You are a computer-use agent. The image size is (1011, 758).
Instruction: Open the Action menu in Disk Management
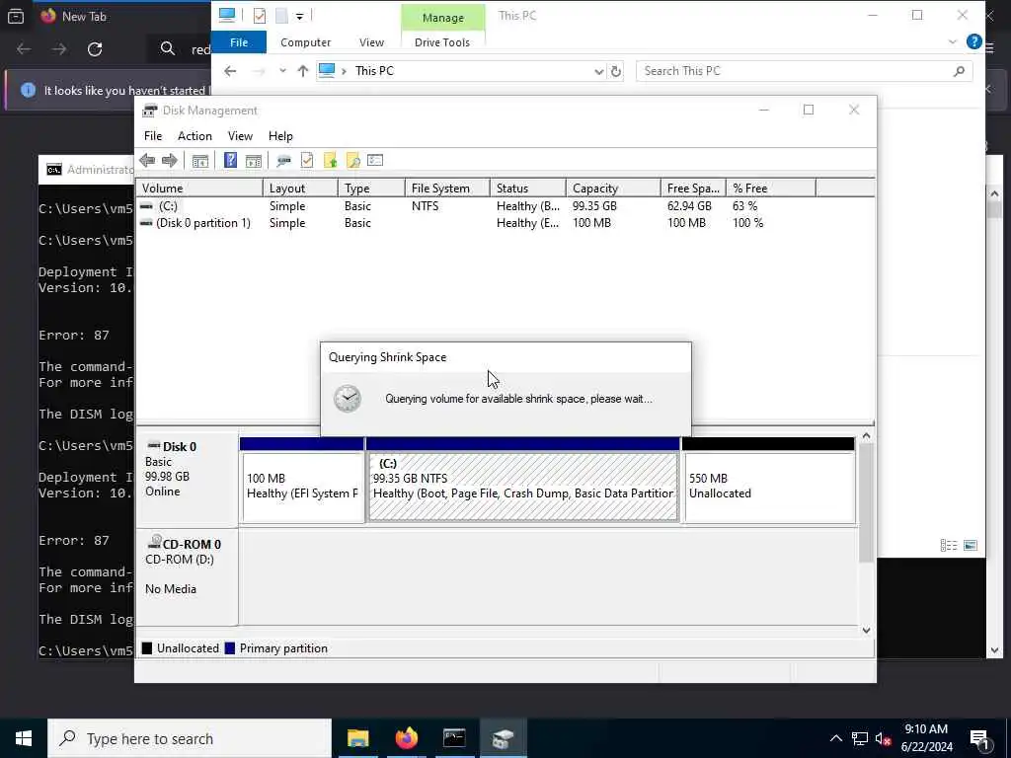[x=194, y=136]
